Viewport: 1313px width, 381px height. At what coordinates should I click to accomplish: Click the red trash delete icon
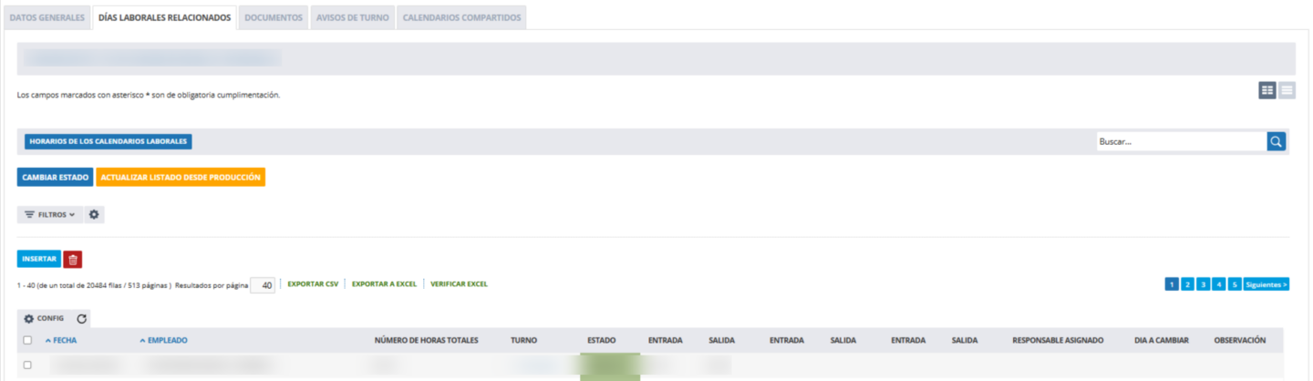(73, 259)
